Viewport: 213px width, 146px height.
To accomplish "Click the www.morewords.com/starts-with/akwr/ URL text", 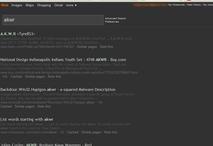I will point(29,132).
